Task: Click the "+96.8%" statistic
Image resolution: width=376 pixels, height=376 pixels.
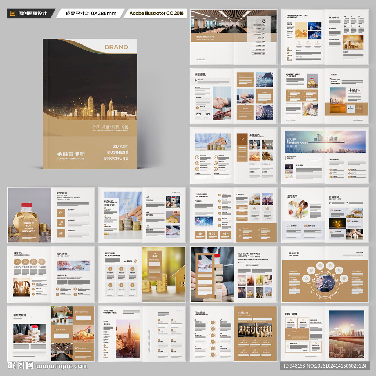Action: pos(354,90)
